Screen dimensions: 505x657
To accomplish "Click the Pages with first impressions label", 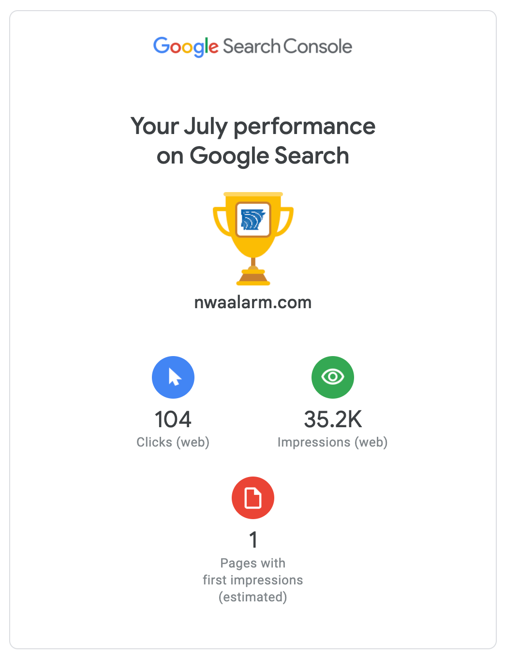I will coord(253,572).
